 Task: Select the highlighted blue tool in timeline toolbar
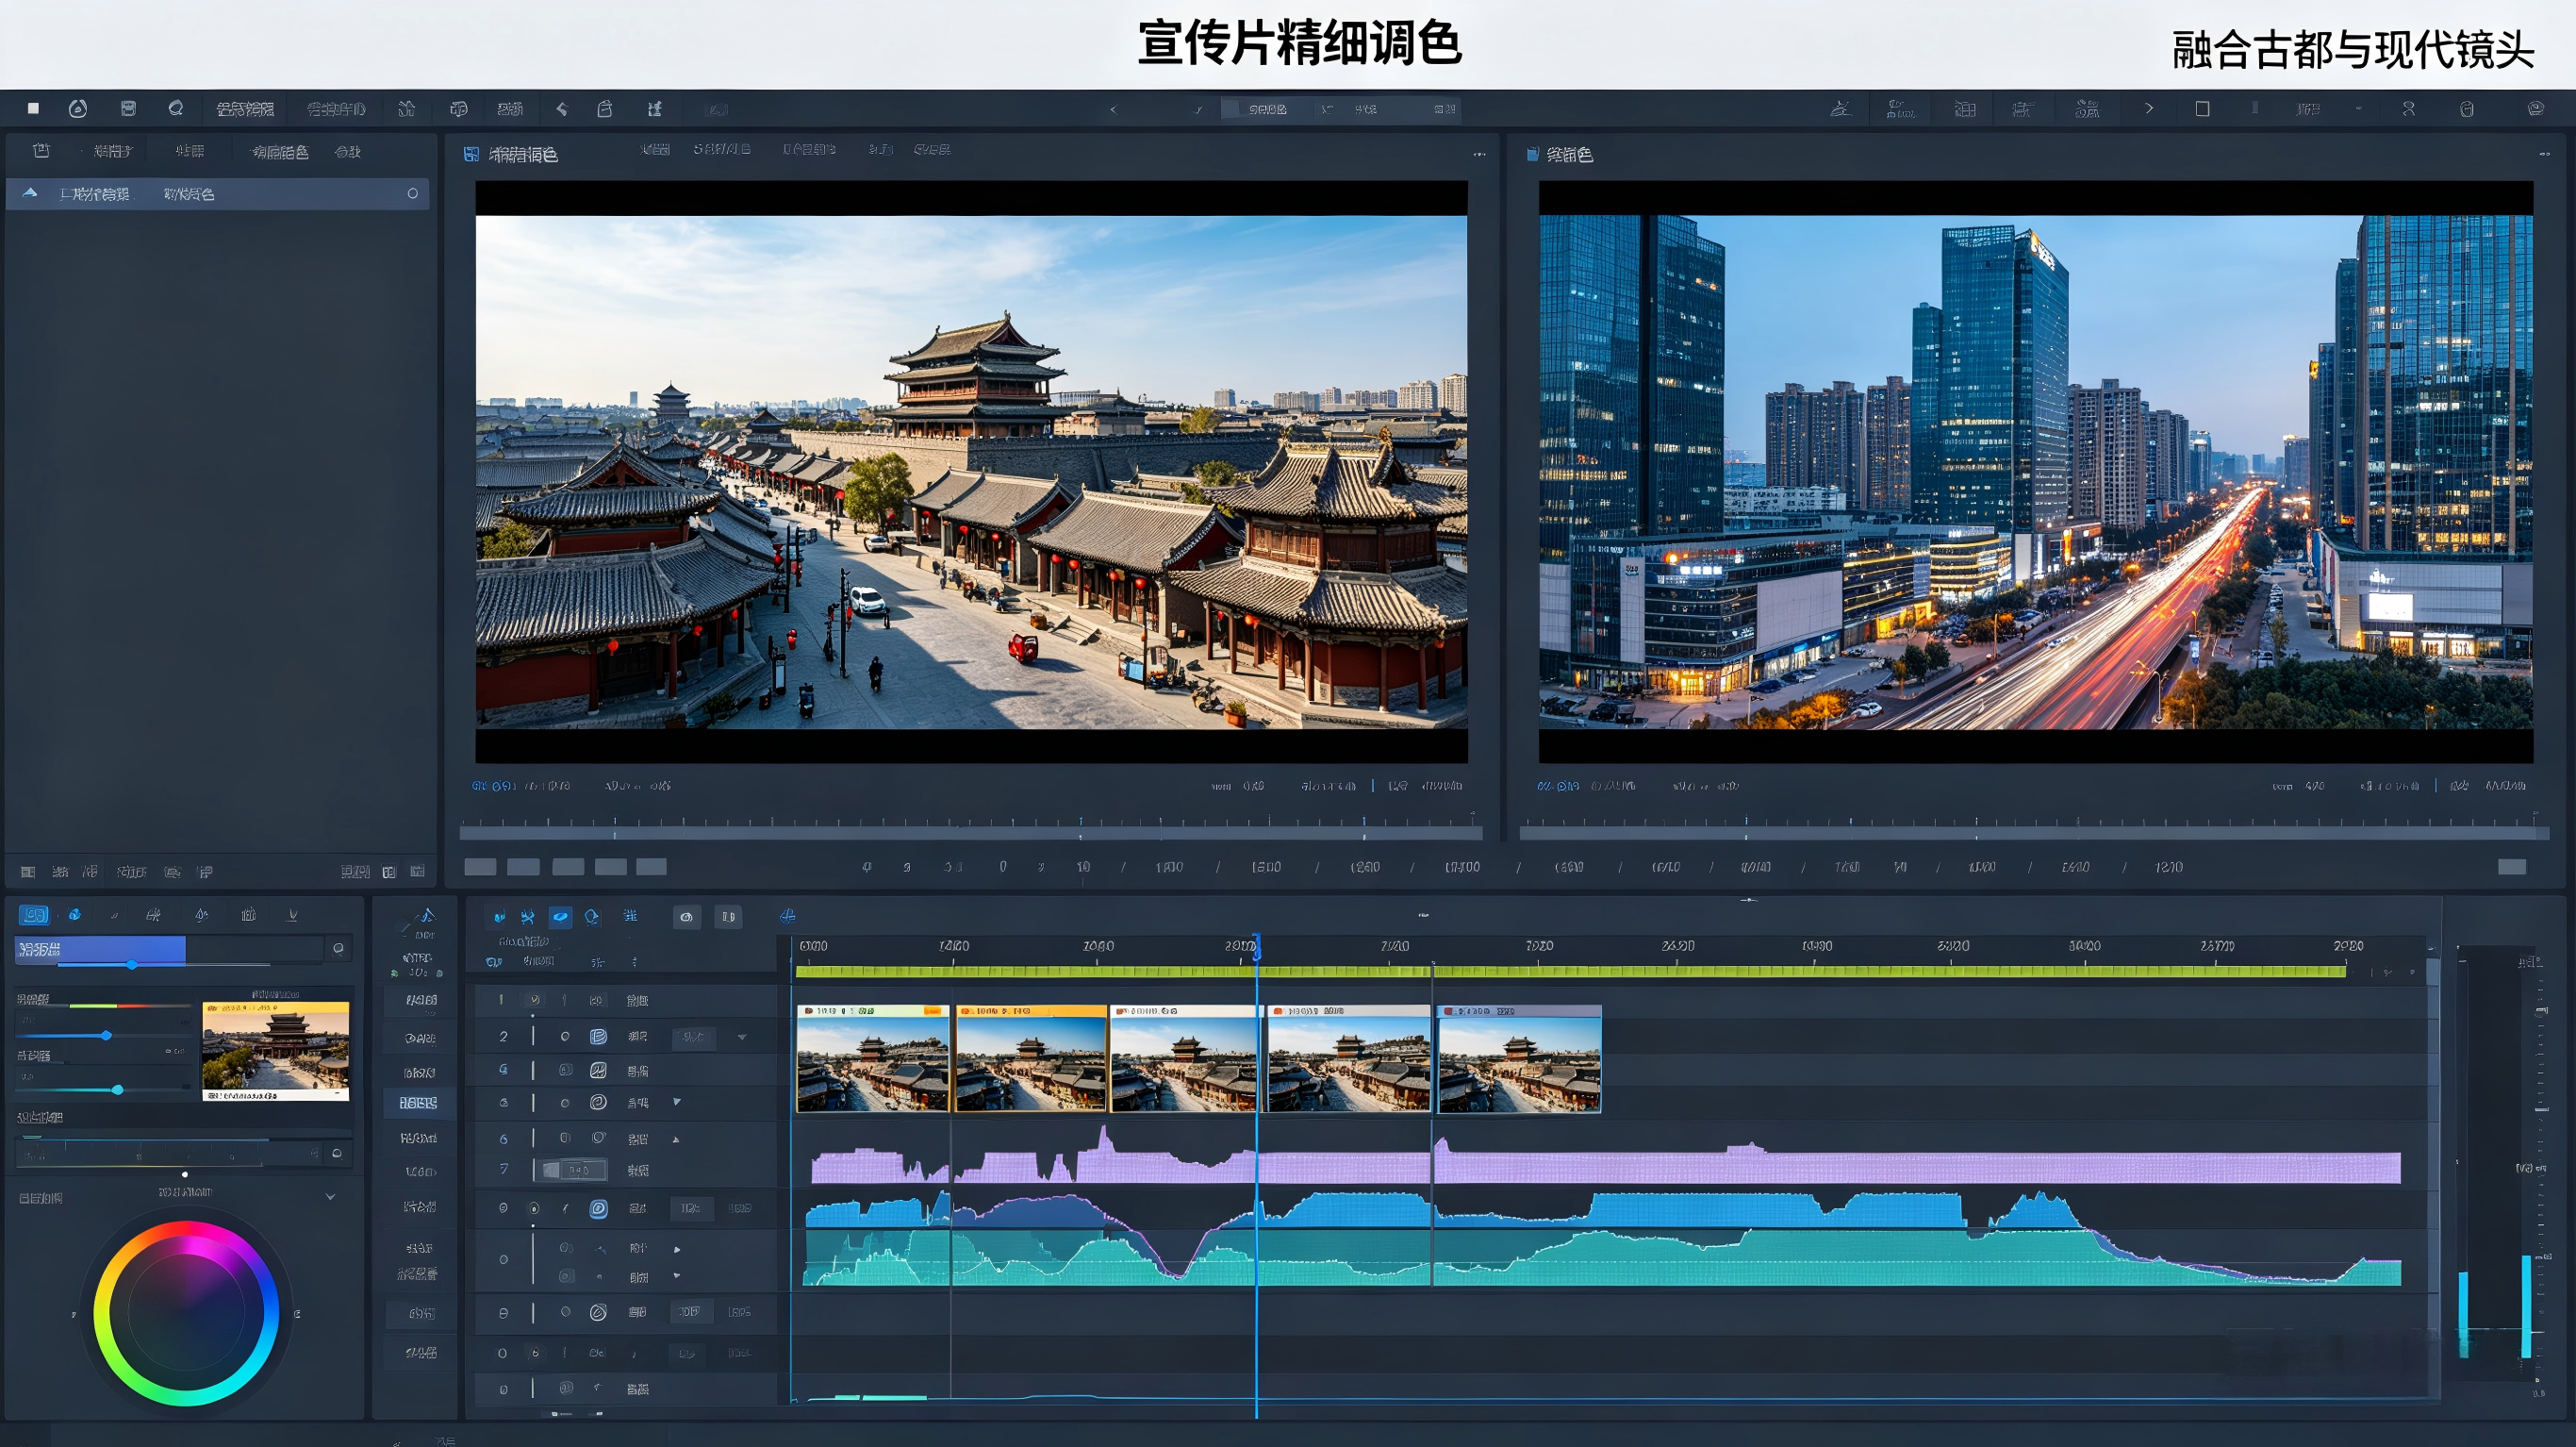pos(561,917)
